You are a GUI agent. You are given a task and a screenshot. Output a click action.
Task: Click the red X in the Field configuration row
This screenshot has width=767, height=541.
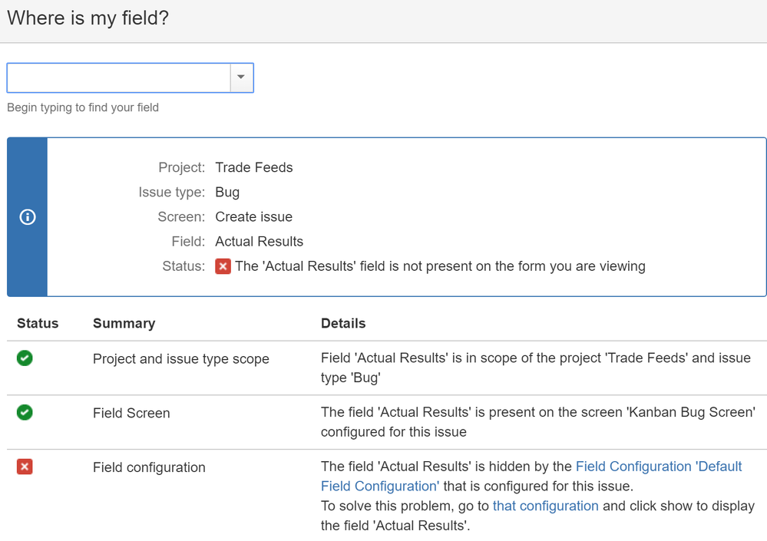[25, 467]
